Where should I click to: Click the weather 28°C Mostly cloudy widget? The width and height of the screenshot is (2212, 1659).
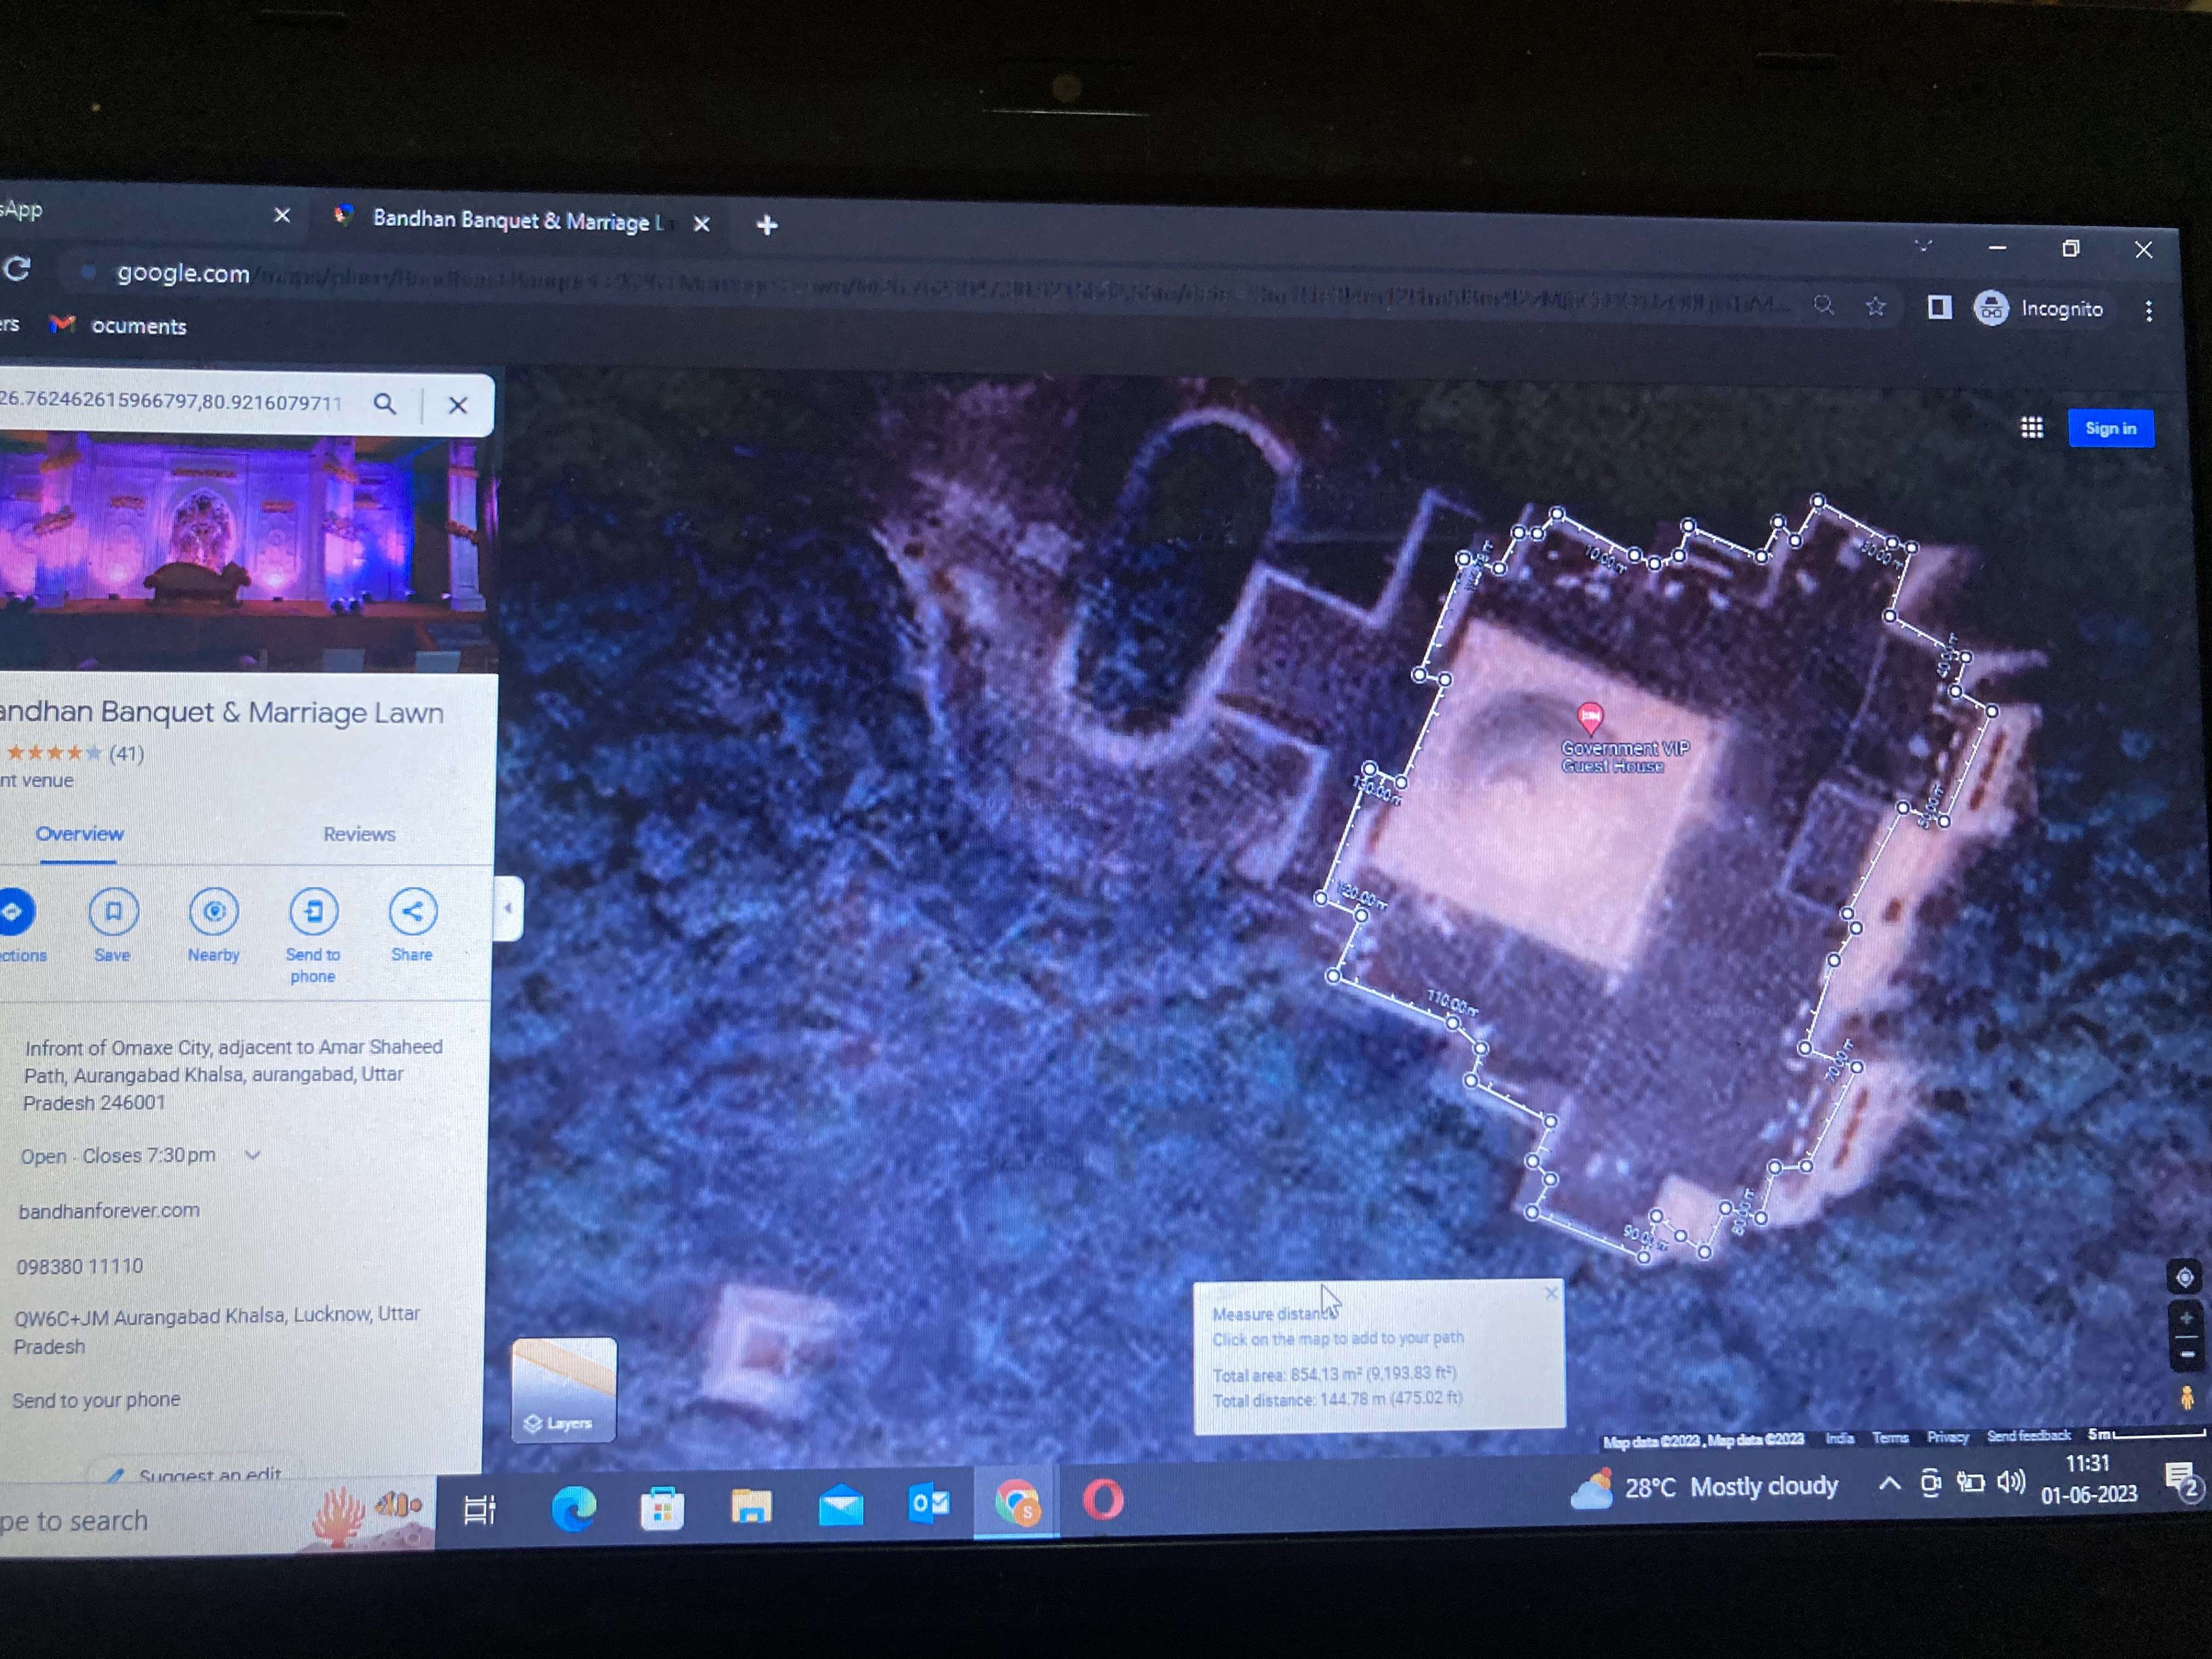point(1705,1487)
